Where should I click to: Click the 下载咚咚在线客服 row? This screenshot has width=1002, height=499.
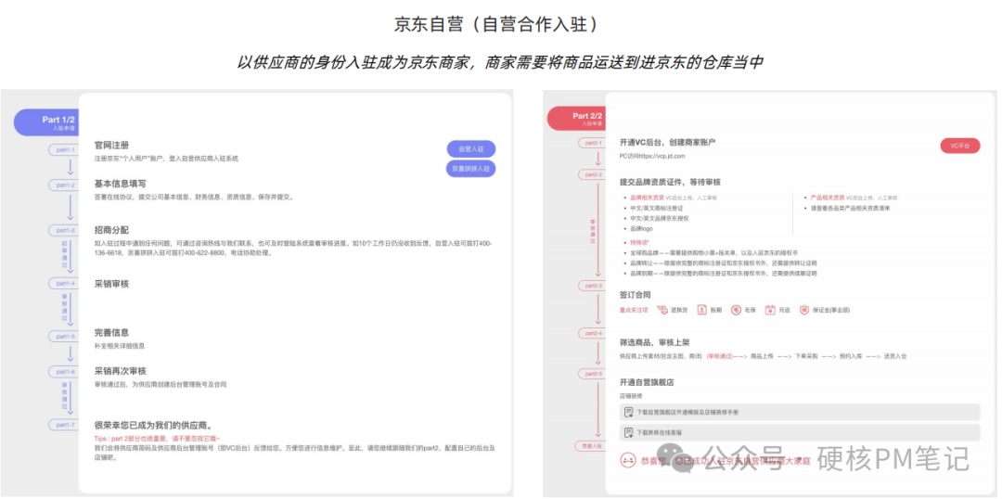click(800, 432)
